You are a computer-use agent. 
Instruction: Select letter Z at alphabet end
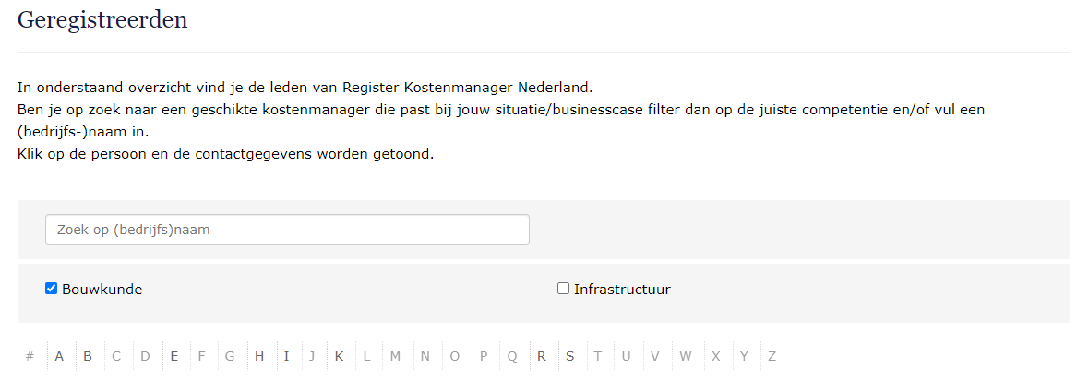(x=772, y=357)
